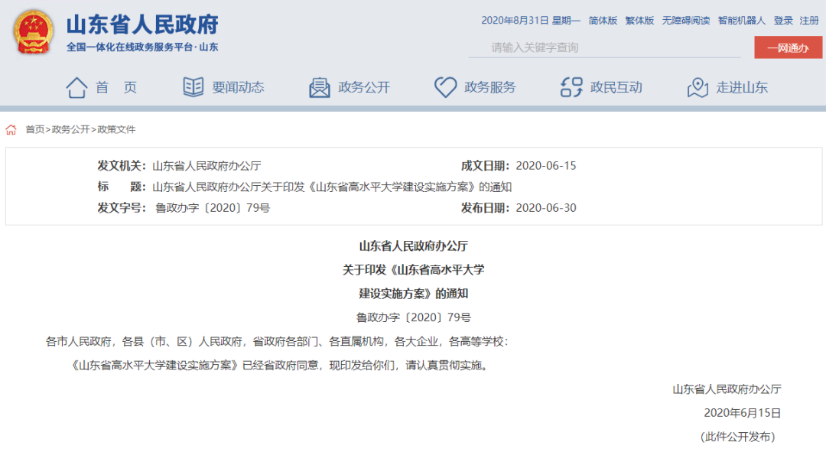Screen dimensions: 826x452
Task: Click the date text 2020年8月31日 星期一
Action: tap(531, 21)
